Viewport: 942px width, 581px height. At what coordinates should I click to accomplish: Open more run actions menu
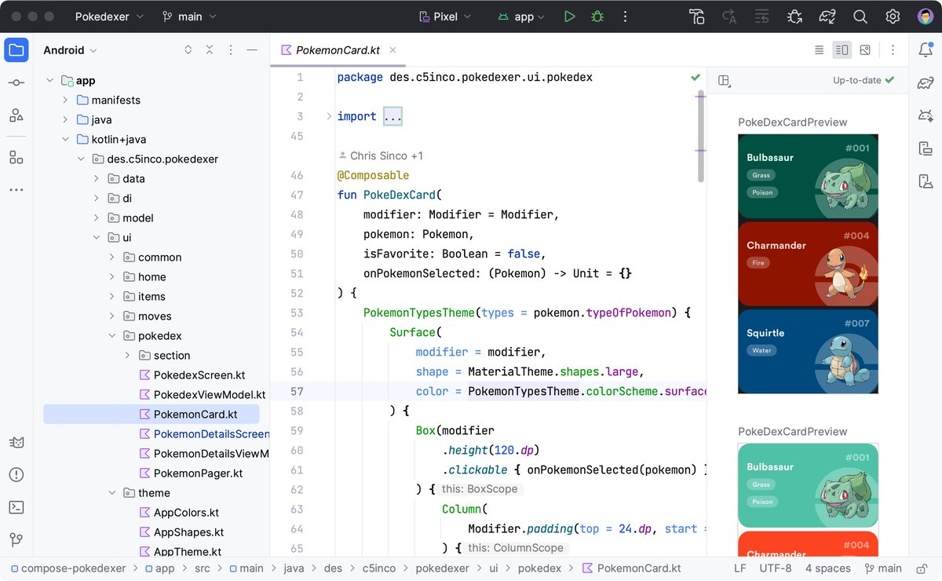(x=625, y=16)
